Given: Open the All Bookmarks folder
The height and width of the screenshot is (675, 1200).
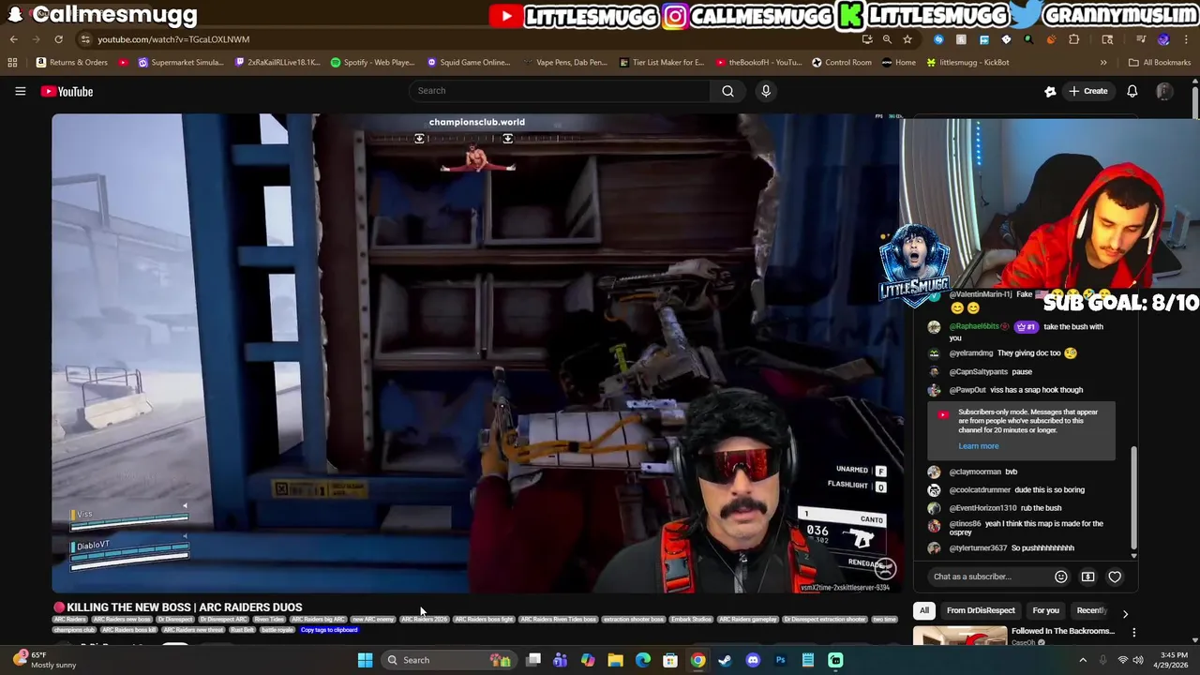Looking at the screenshot, I should pyautogui.click(x=1160, y=63).
